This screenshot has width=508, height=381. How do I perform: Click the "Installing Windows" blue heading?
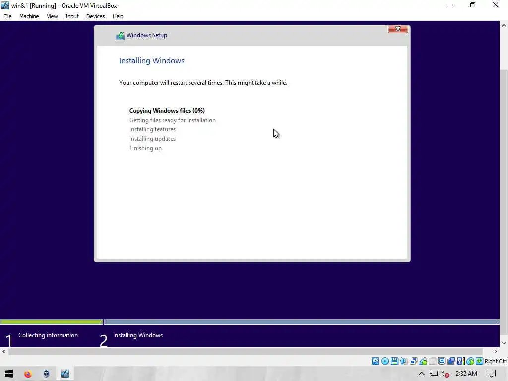click(x=152, y=60)
